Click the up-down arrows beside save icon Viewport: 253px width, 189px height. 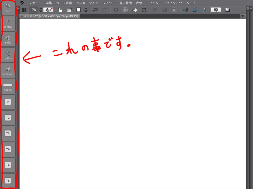tap(86, 10)
